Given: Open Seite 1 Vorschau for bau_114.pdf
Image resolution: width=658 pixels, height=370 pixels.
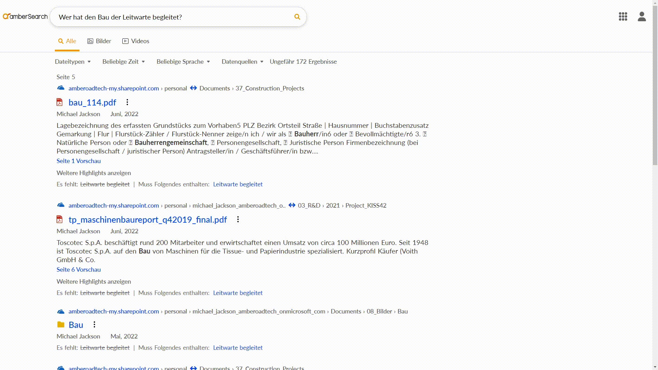Looking at the screenshot, I should (78, 161).
